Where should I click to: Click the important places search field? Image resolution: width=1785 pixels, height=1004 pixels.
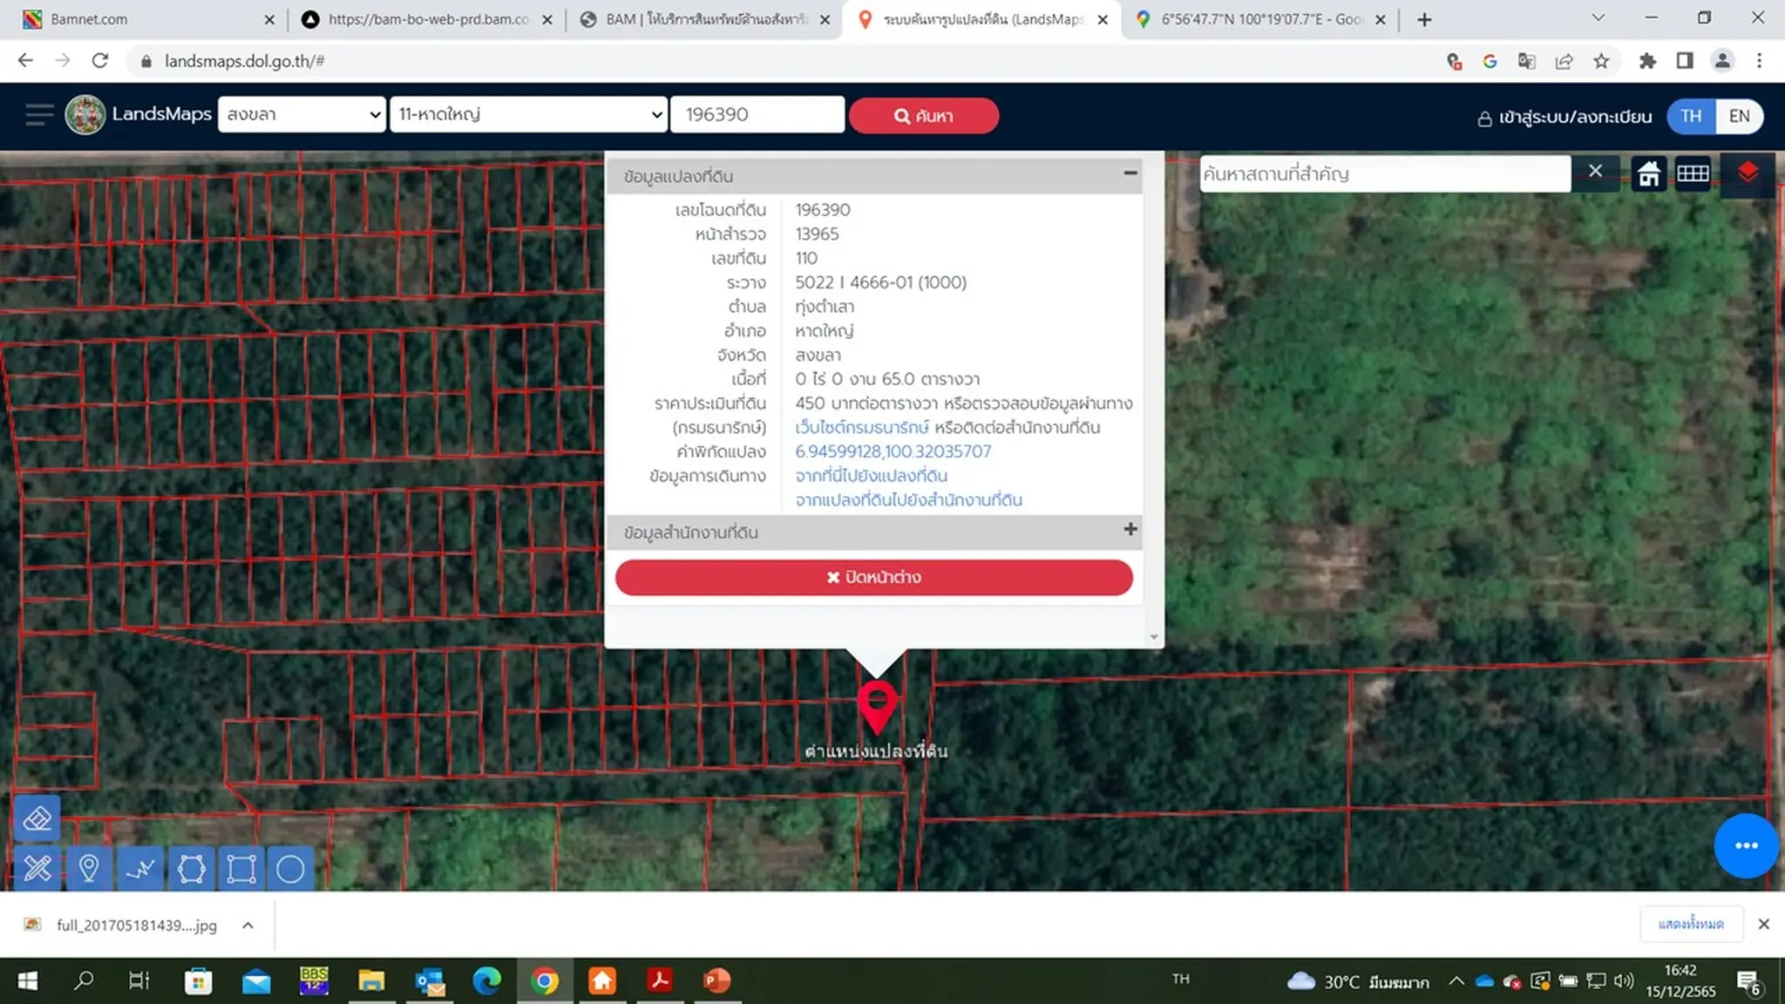1385,173
